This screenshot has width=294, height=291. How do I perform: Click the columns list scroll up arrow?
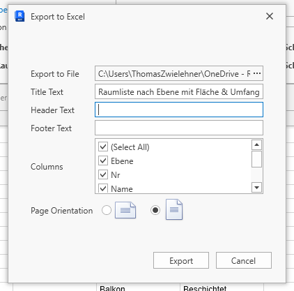(x=256, y=145)
